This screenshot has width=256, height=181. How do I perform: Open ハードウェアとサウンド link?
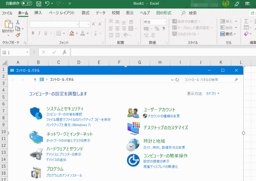point(65,149)
